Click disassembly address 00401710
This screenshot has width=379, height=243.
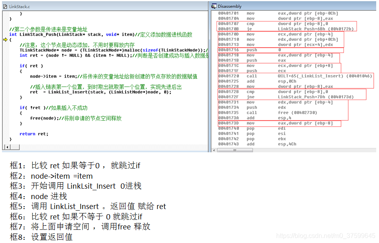point(229,40)
